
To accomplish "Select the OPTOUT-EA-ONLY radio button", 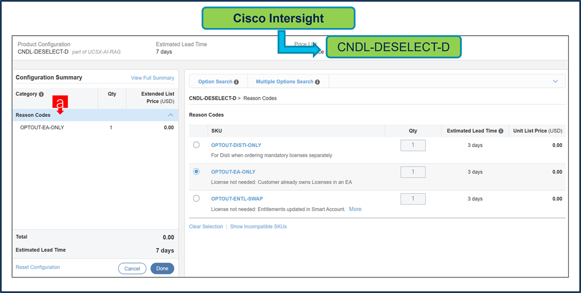I will (197, 171).
